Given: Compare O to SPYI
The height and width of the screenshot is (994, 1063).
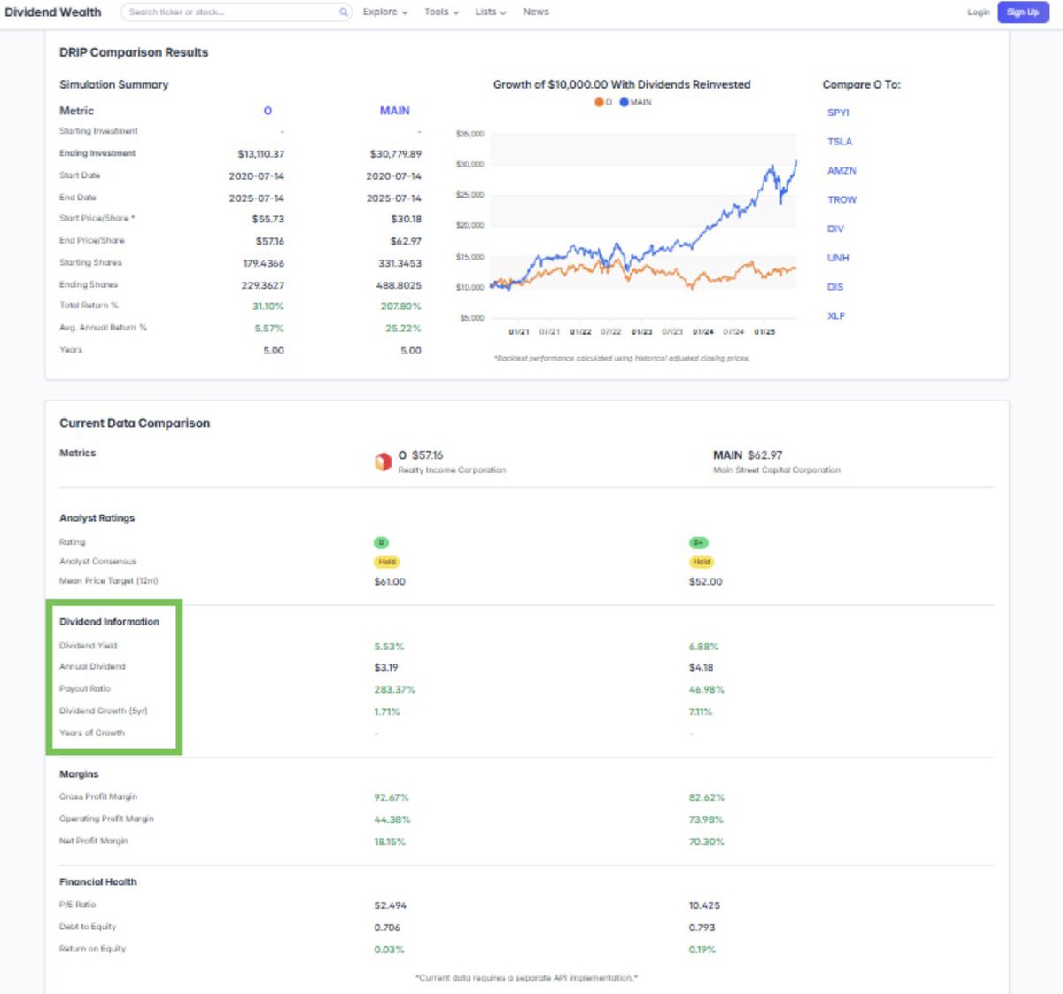Looking at the screenshot, I should point(838,113).
